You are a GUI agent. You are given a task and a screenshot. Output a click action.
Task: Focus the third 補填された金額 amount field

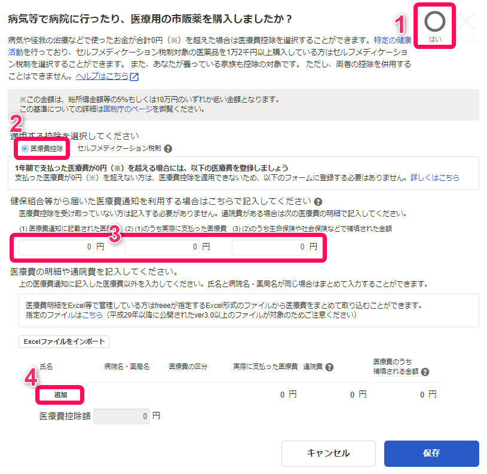coord(269,247)
